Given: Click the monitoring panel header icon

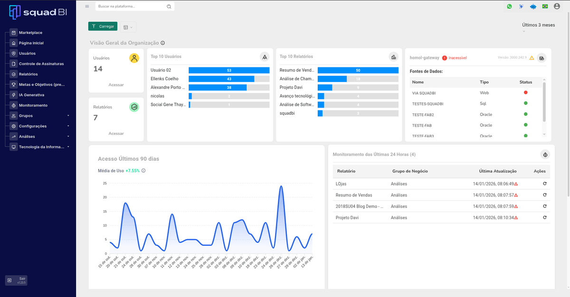Looking at the screenshot, I should point(545,155).
